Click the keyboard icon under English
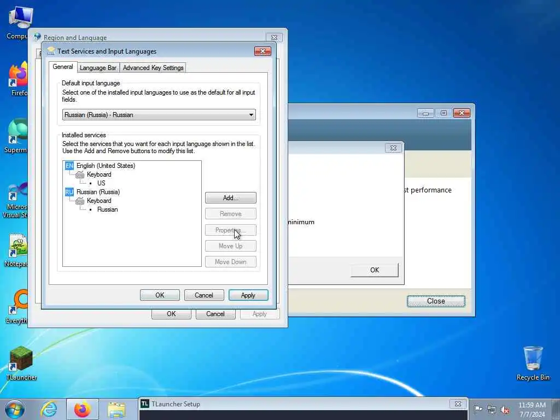 tap(80, 174)
